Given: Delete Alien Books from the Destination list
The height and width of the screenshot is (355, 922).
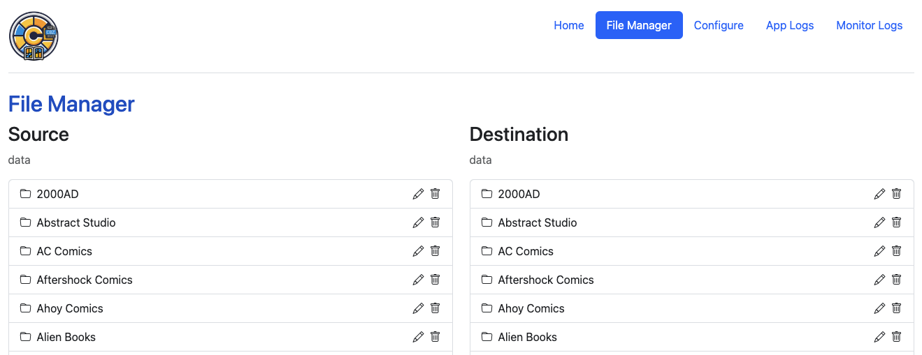Looking at the screenshot, I should point(896,337).
